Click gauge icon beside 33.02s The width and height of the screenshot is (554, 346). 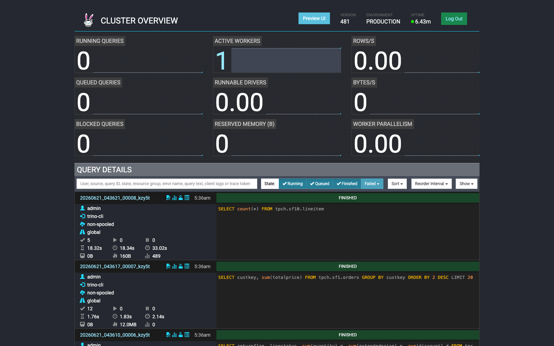(148, 248)
